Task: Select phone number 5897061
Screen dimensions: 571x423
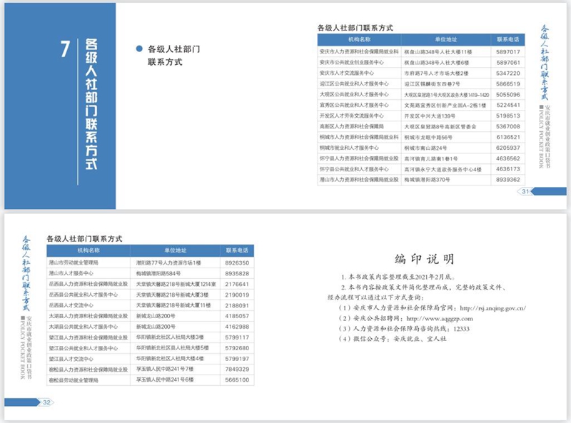Action: click(x=508, y=63)
